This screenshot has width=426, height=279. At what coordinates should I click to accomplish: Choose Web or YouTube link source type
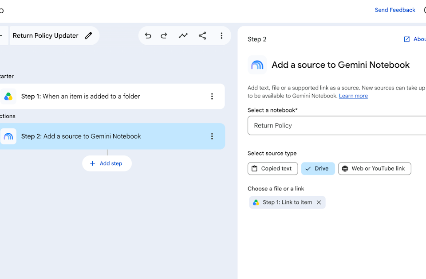(375, 168)
